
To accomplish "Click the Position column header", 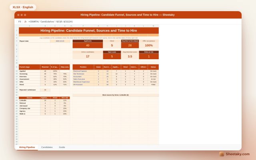I will click(x=83, y=67).
